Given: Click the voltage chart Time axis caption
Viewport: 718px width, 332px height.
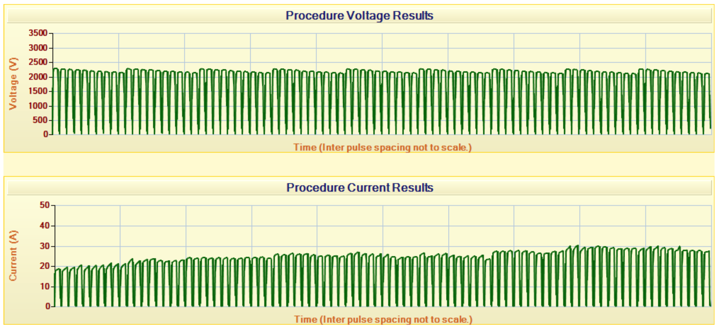Looking at the screenshot, I should pyautogui.click(x=382, y=147).
